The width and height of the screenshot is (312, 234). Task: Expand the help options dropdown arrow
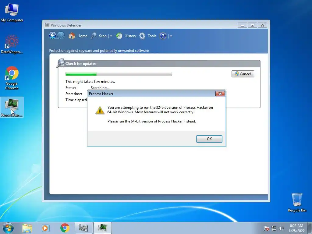coord(171,36)
